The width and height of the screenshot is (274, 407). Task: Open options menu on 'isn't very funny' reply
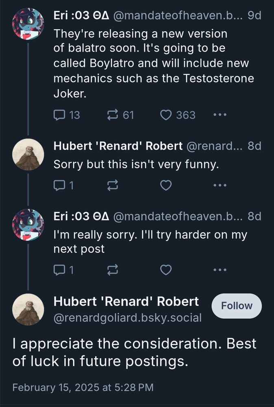click(220, 185)
